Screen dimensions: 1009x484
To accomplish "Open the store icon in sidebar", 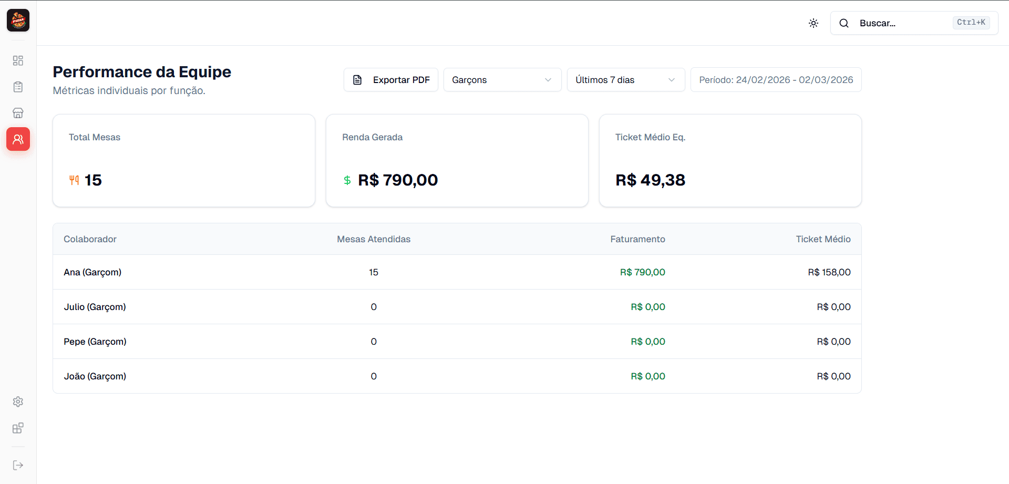I will tap(18, 113).
